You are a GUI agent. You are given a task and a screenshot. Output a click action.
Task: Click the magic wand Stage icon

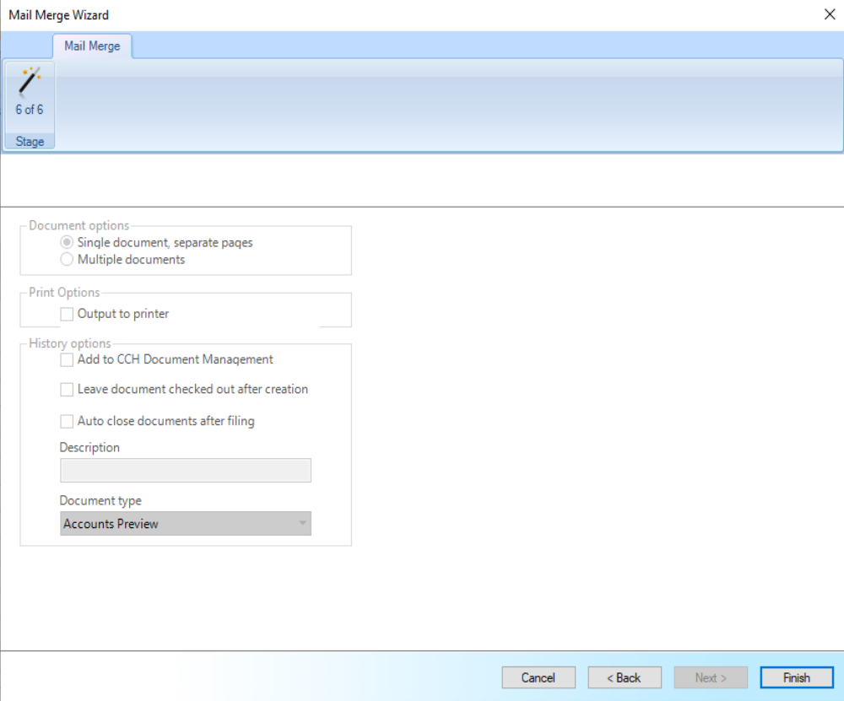click(x=30, y=82)
